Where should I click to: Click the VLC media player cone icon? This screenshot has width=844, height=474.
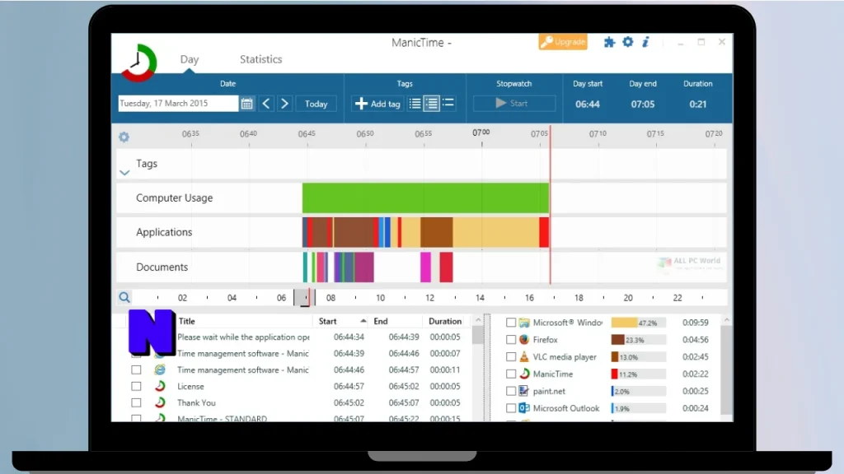click(524, 357)
